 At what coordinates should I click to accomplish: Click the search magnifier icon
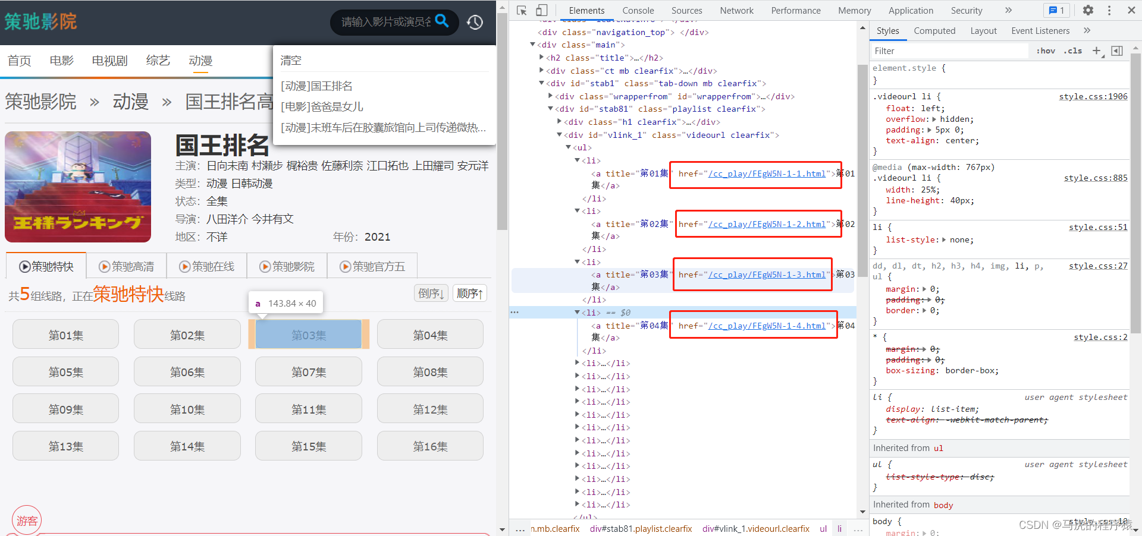pos(442,21)
